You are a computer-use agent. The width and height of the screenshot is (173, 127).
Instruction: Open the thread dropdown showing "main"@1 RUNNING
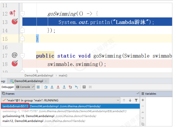pos(60,100)
